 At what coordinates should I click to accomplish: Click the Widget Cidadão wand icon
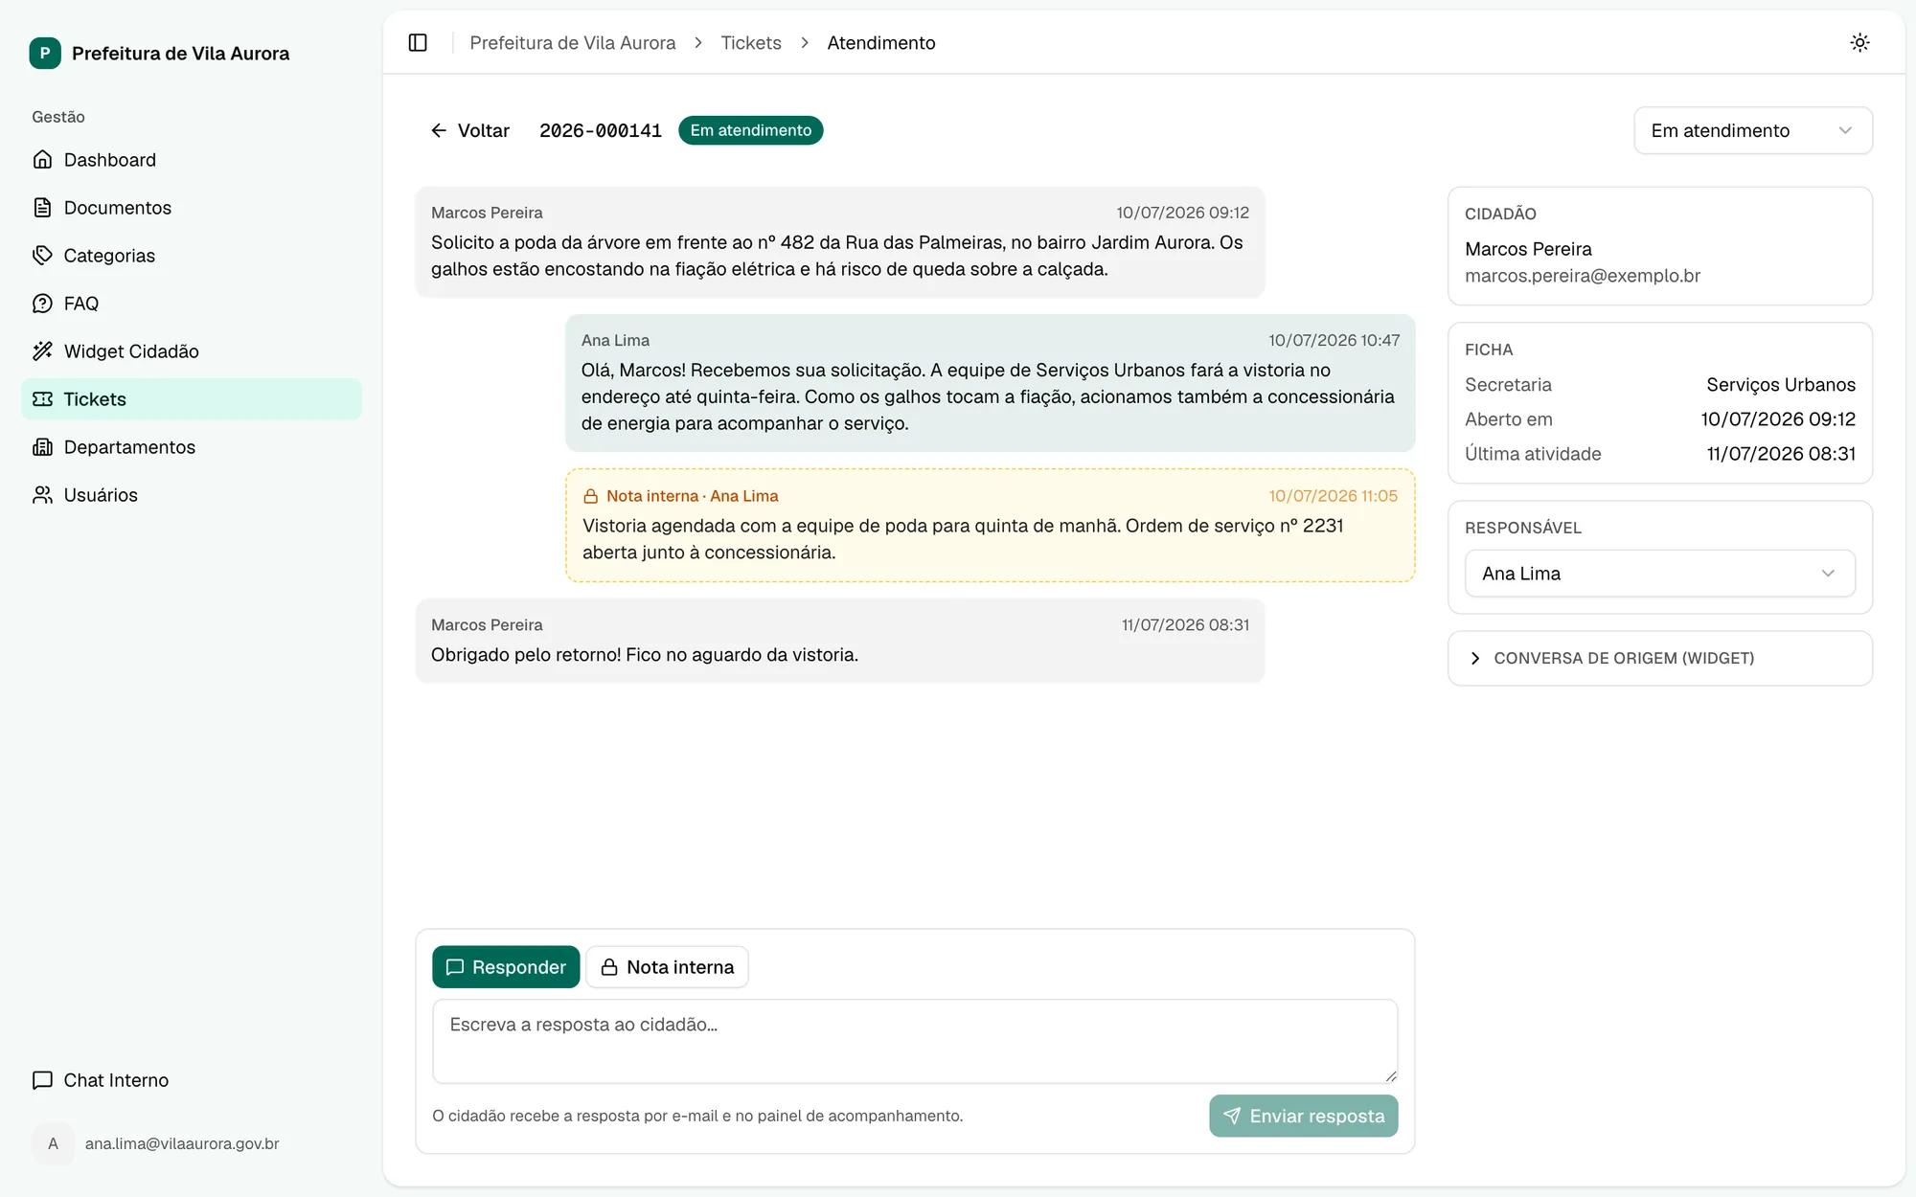(42, 350)
